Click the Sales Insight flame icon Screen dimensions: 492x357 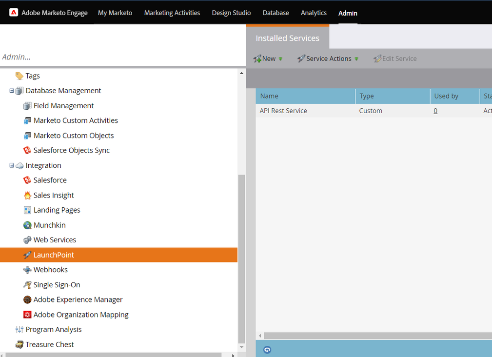click(27, 195)
